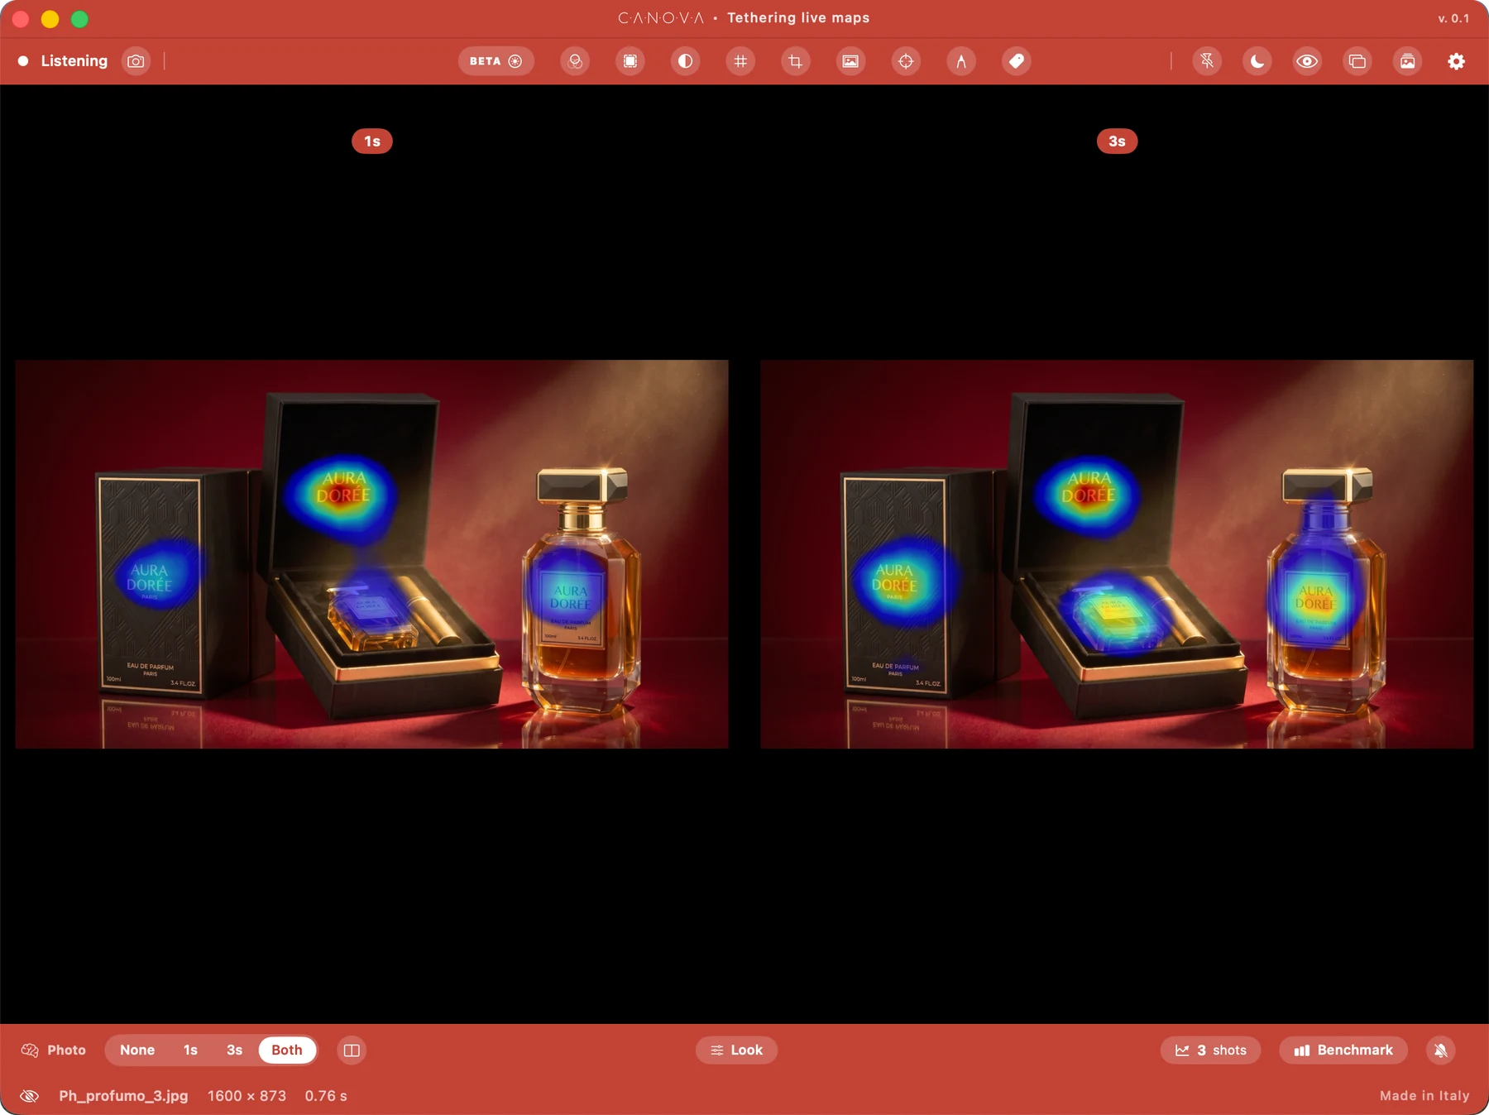
Task: Click the v. 0.1 version label
Action: [1453, 18]
